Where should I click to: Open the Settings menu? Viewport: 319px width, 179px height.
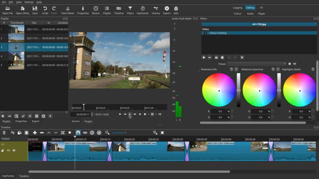[x=29, y=2]
